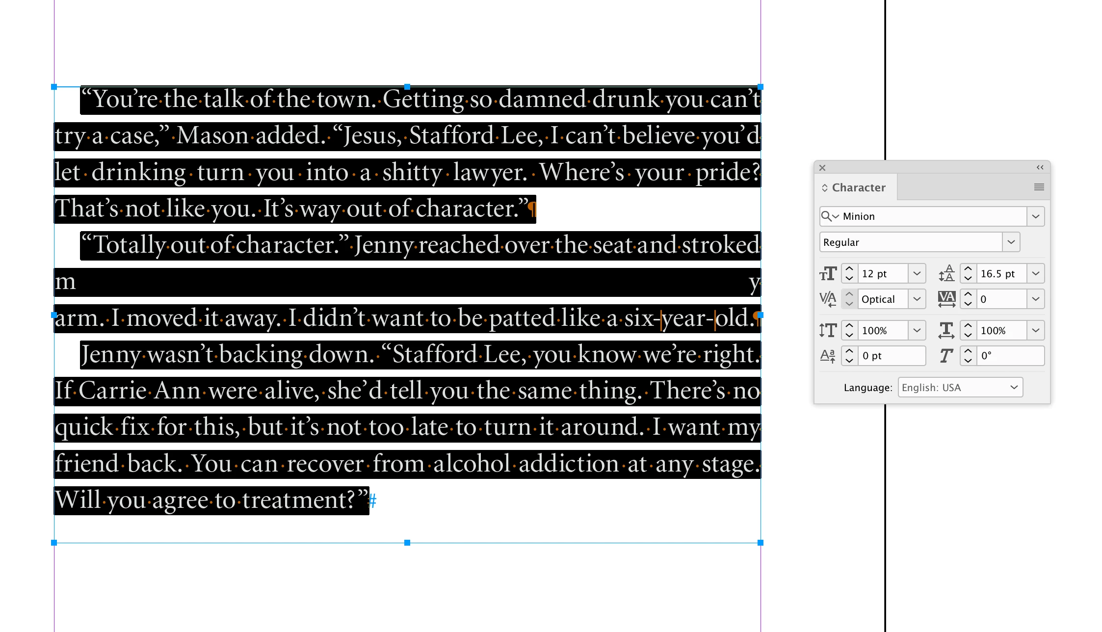Open the Optical kerning dropdown
This screenshot has height=632, width=1102.
(917, 299)
